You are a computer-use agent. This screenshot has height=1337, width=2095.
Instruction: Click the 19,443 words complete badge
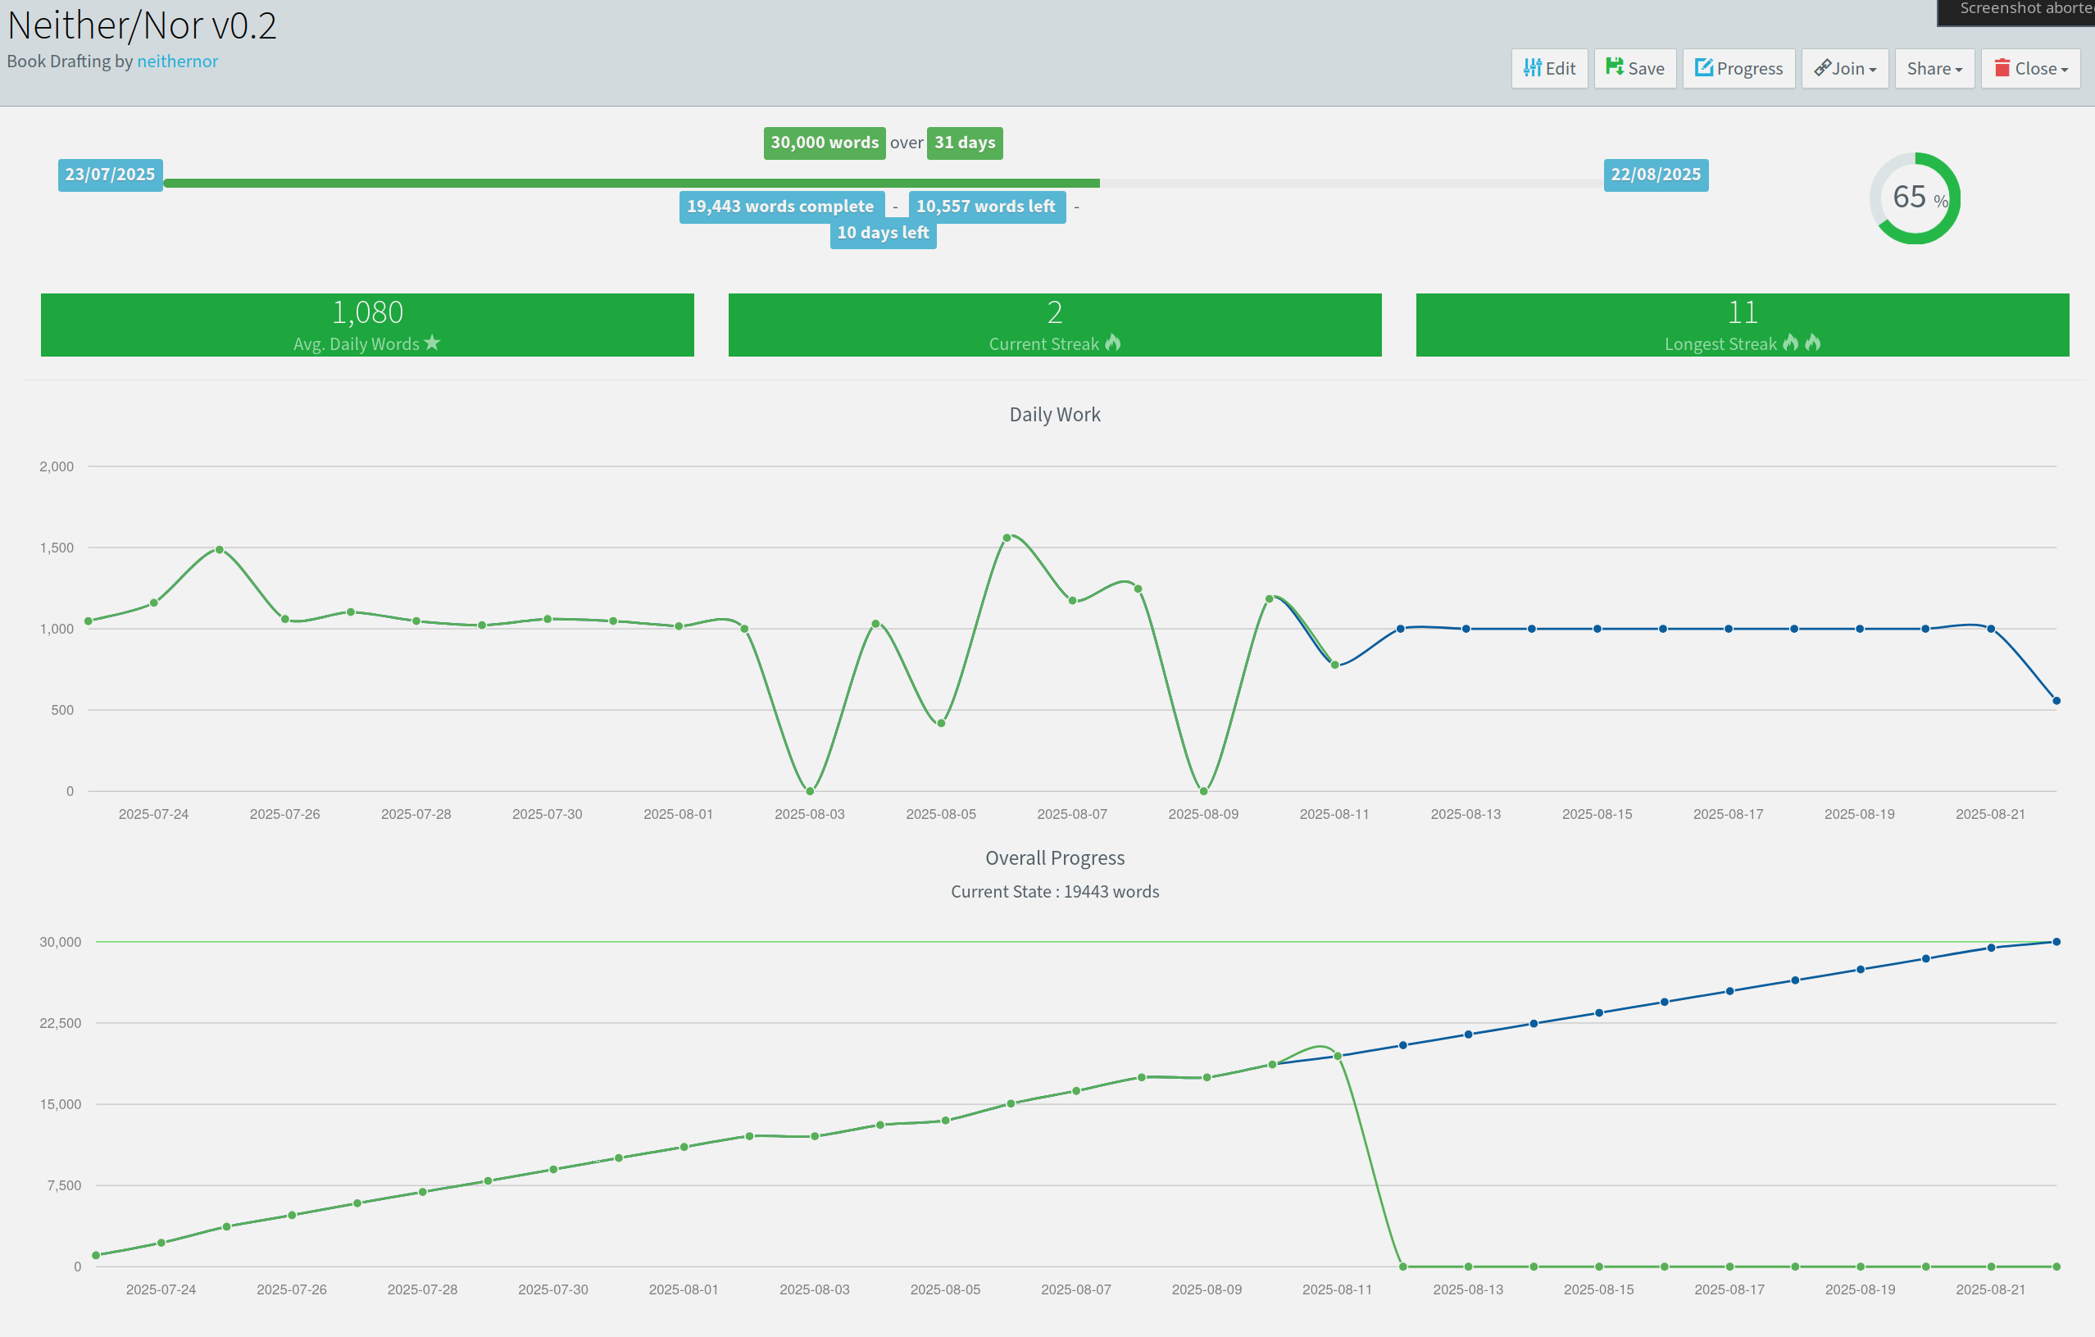click(x=780, y=206)
